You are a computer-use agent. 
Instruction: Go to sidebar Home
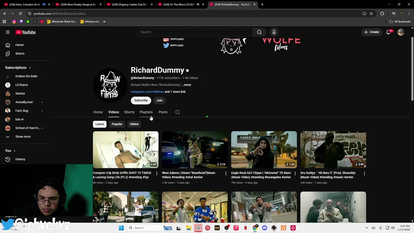19,45
